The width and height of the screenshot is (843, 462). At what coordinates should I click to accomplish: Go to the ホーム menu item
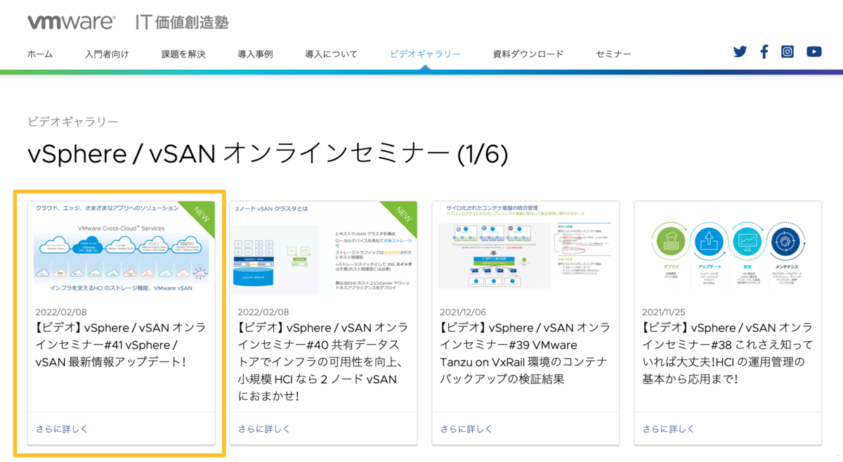pos(40,54)
